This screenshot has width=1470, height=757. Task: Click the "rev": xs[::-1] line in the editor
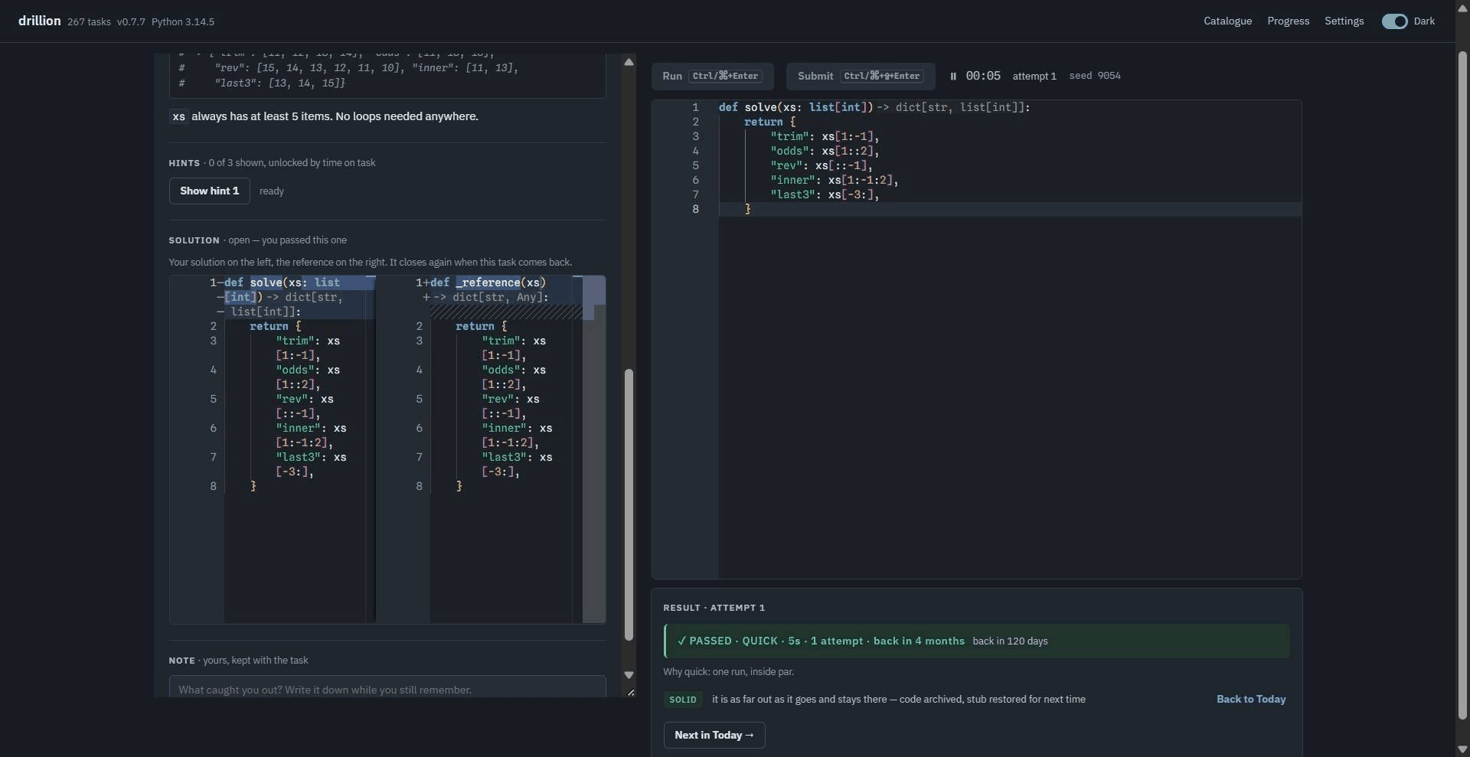(822, 165)
